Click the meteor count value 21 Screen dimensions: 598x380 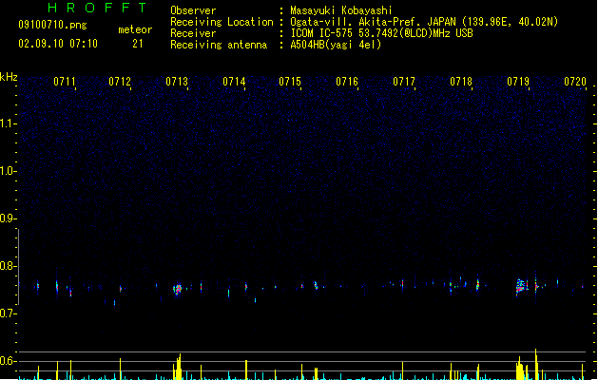138,44
